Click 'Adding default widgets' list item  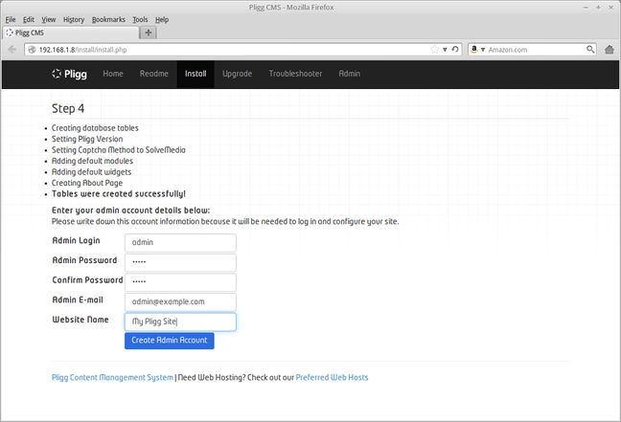point(91,172)
